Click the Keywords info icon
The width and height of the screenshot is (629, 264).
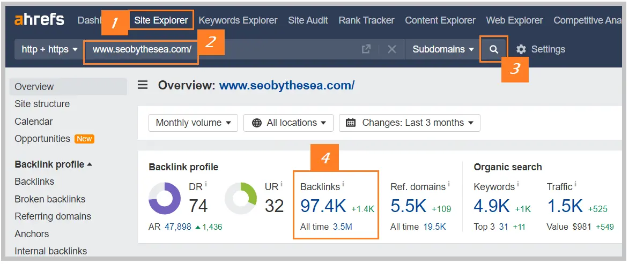tap(518, 184)
